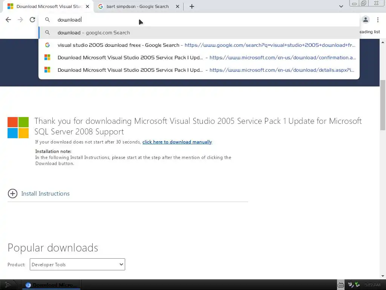Viewport: 386px width, 290px height.
Task: Click the keyboard icon in system tray
Action: coord(341,285)
